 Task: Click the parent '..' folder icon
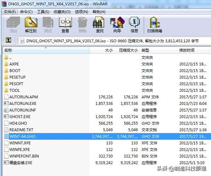point(6,58)
